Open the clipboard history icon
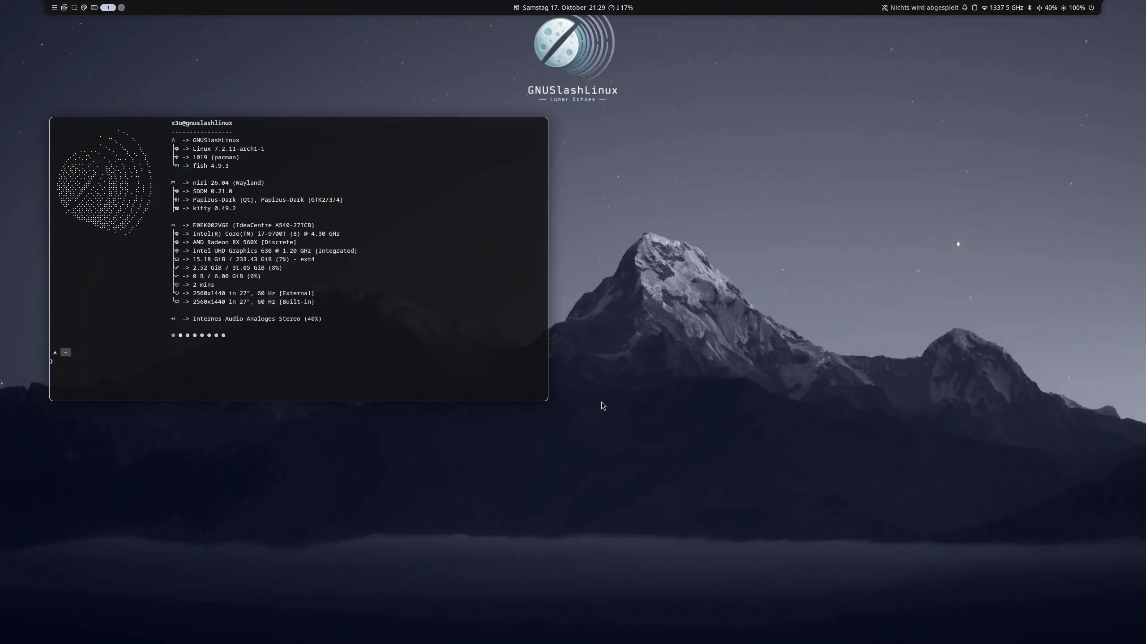This screenshot has width=1146, height=644. pyautogui.click(x=975, y=8)
